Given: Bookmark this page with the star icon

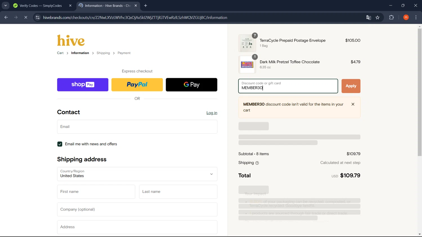Looking at the screenshot, I should 378,17.
